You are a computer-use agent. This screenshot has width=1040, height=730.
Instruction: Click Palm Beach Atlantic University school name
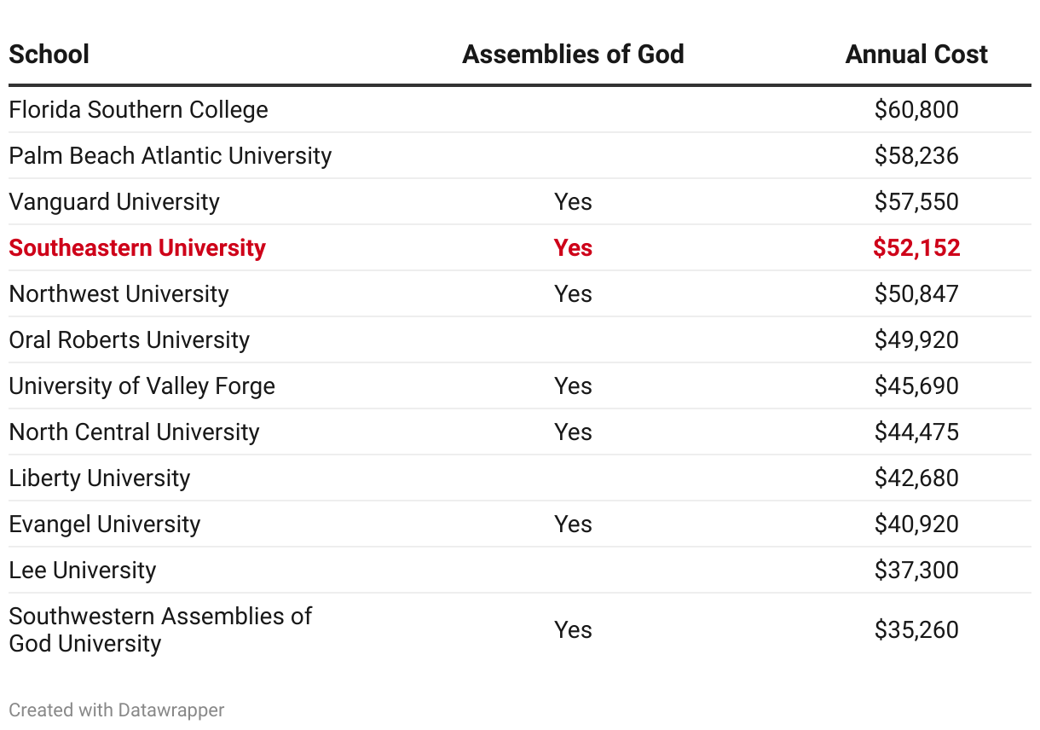coord(170,156)
